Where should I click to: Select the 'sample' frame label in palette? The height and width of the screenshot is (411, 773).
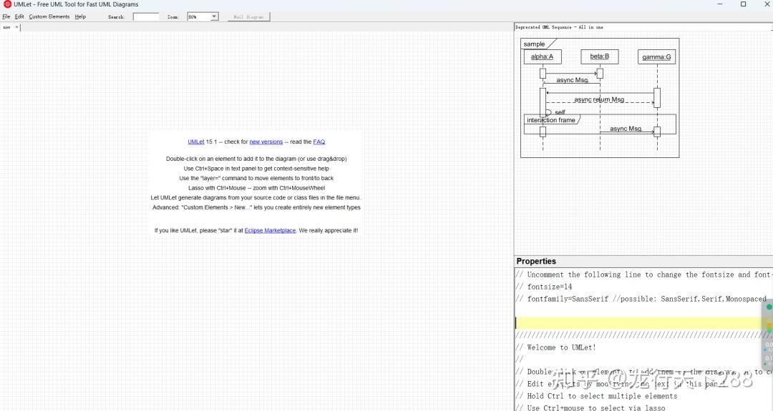point(534,44)
